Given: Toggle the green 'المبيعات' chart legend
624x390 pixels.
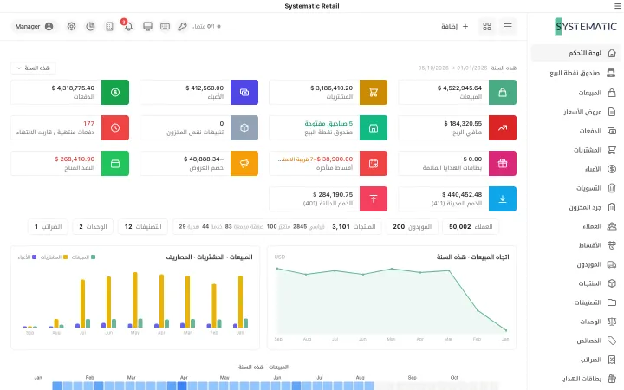Looking at the screenshot, I should [x=83, y=257].
